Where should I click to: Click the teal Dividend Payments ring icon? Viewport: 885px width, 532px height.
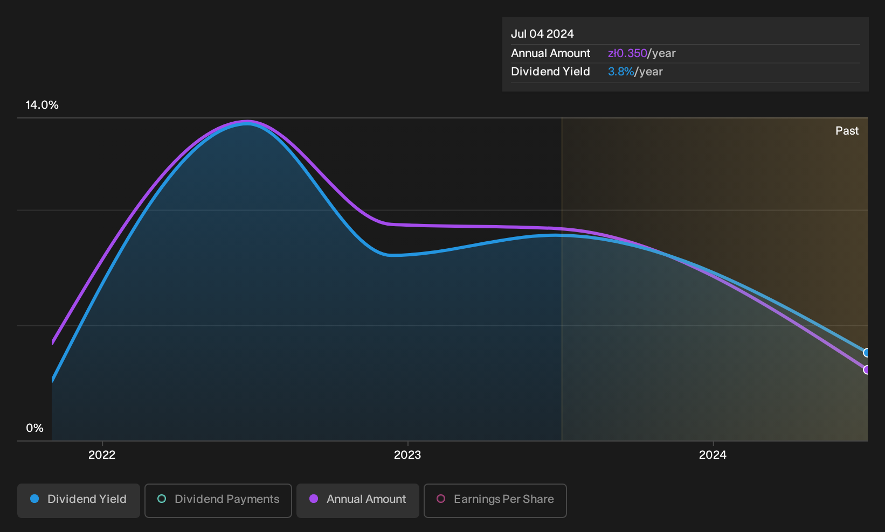pyautogui.click(x=162, y=499)
